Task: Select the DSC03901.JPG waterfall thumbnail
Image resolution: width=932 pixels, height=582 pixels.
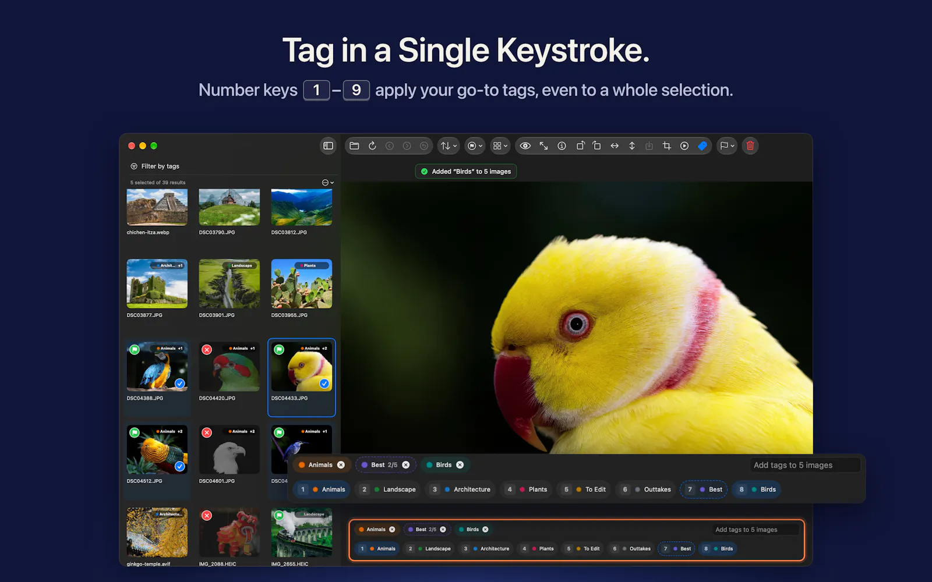Action: pyautogui.click(x=230, y=284)
